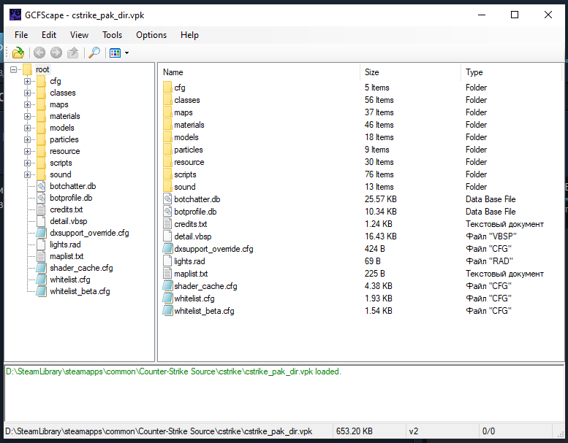The image size is (568, 443).
Task: Click the botchatter.db file icon in list
Action: point(167,199)
